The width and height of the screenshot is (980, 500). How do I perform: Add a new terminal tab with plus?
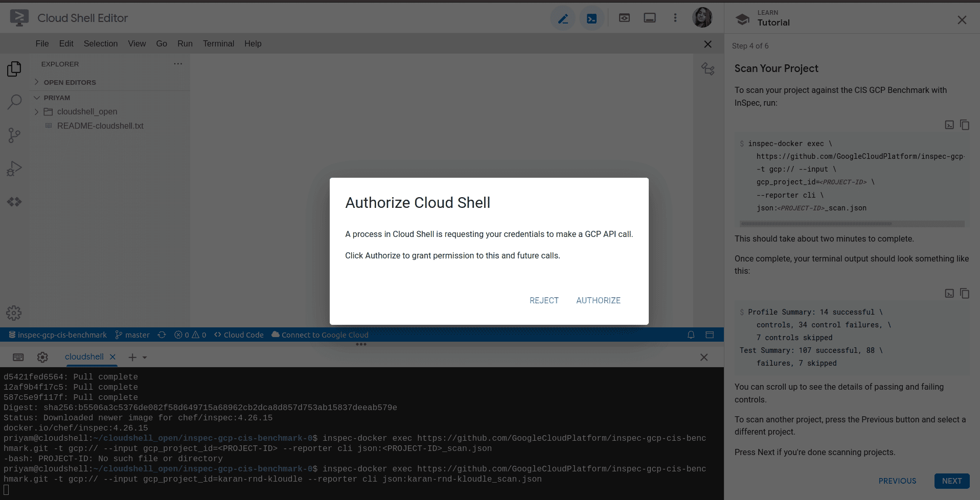pos(132,357)
